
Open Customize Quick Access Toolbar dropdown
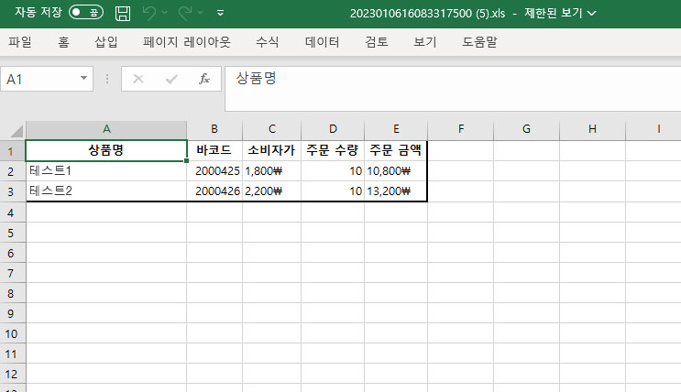click(x=221, y=13)
